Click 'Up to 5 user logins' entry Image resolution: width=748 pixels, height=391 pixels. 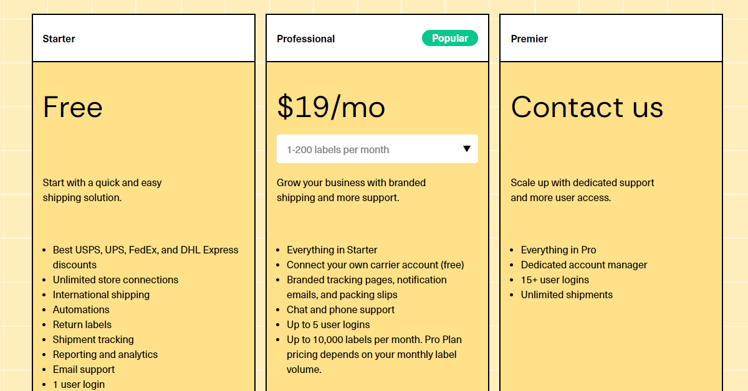coord(328,324)
